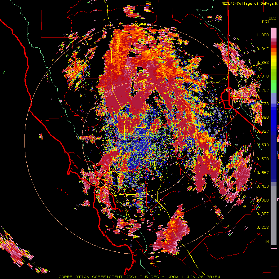Viewport: 279px width, 279px height.
Task: Click the 50 NMI range ring label
Action: pyautogui.click(x=139, y=82)
